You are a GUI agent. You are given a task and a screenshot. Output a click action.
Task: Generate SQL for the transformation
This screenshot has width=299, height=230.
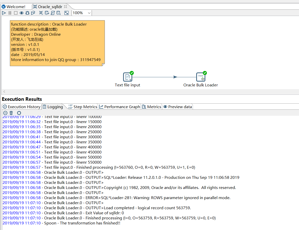53,13
